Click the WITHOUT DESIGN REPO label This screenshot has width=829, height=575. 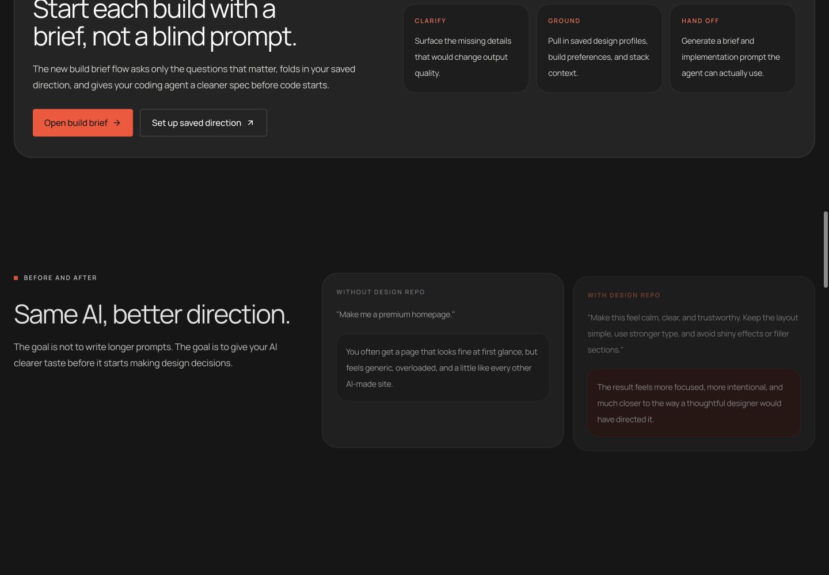pyautogui.click(x=381, y=292)
